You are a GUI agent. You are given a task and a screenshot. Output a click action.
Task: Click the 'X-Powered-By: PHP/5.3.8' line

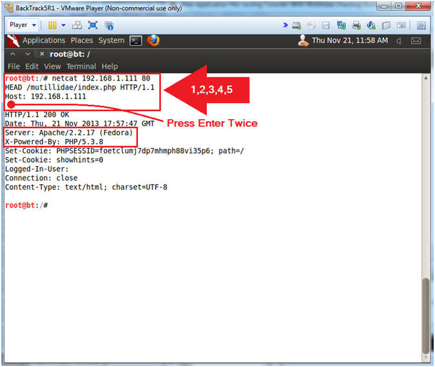point(54,142)
